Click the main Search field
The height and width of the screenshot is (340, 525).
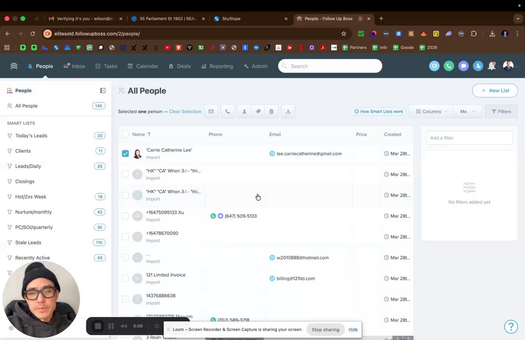pyautogui.click(x=330, y=66)
